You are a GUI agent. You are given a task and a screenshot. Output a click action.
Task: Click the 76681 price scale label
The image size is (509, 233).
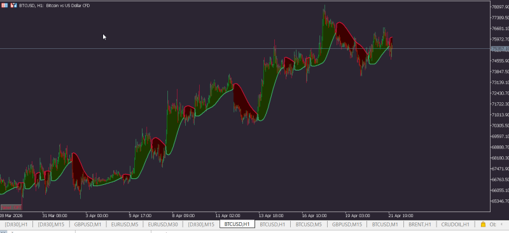(500, 28)
